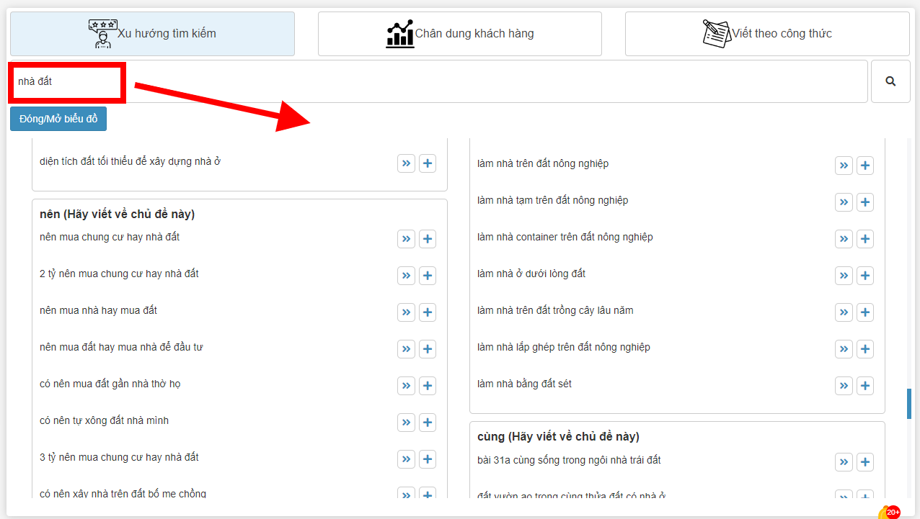The height and width of the screenshot is (519, 920).
Task: Focus the keyword search input field
Action: tap(438, 81)
